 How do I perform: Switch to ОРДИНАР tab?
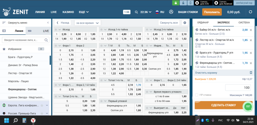coord(203,23)
